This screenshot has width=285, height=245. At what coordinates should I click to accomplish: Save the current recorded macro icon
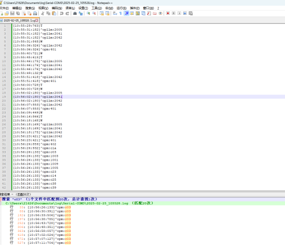190,13
